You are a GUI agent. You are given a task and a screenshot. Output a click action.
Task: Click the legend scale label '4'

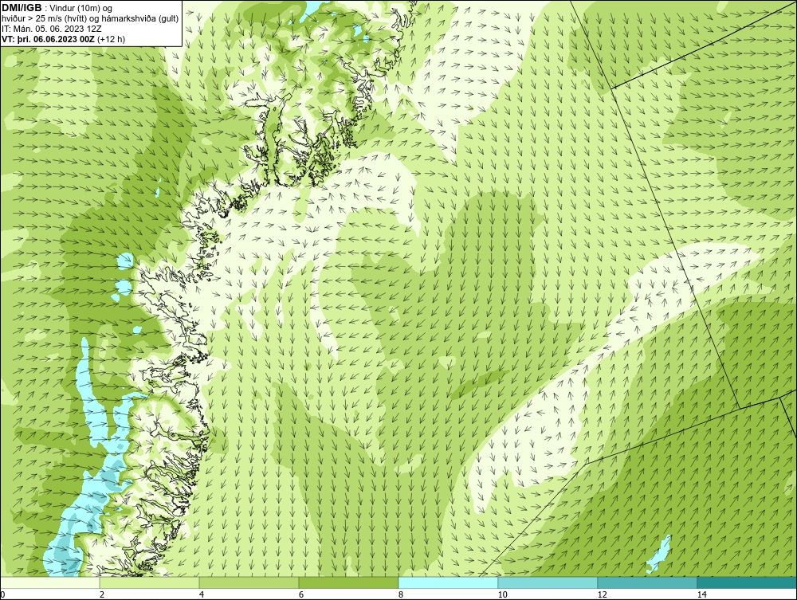coord(202,594)
